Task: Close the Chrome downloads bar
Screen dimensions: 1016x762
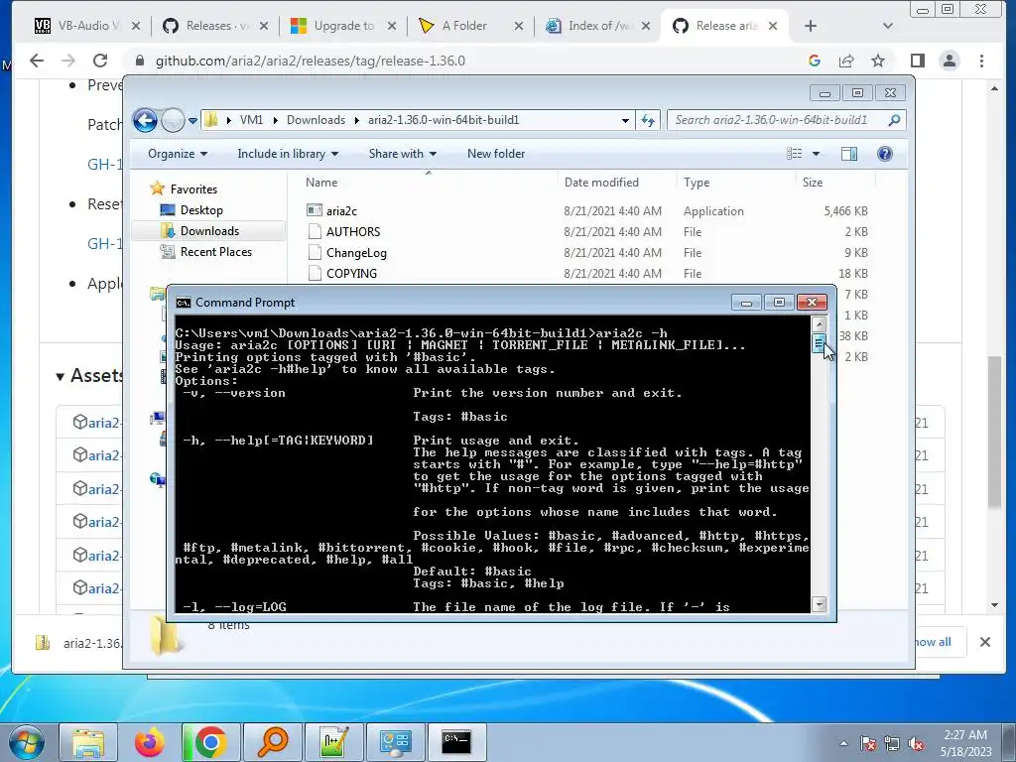Action: pos(985,642)
